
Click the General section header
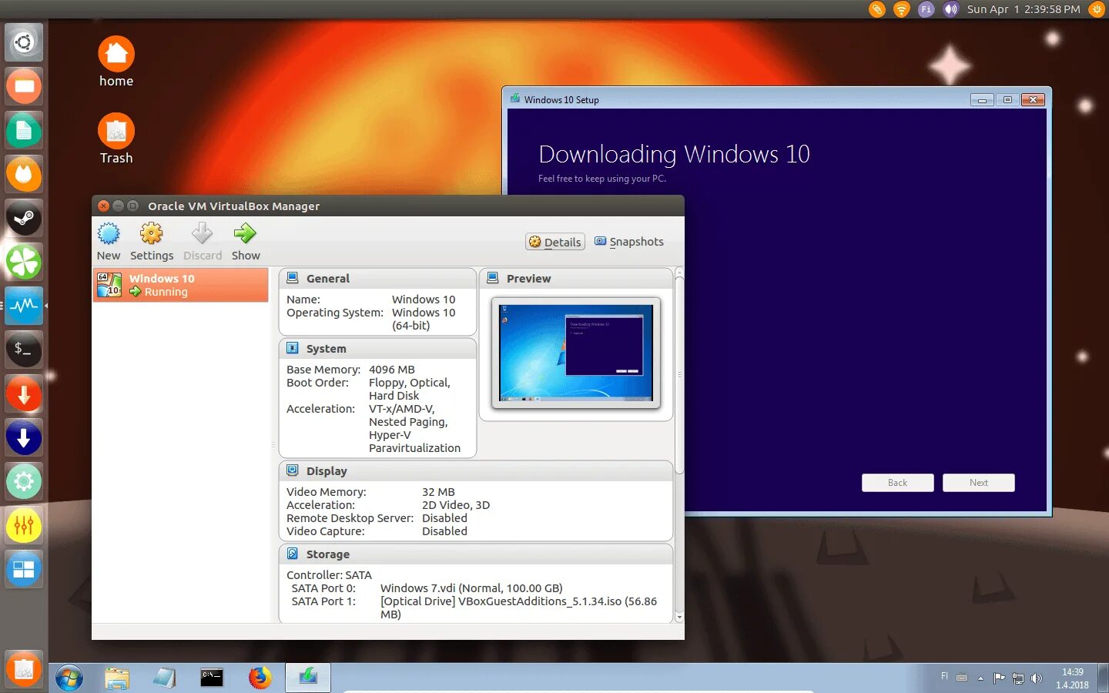[377, 279]
